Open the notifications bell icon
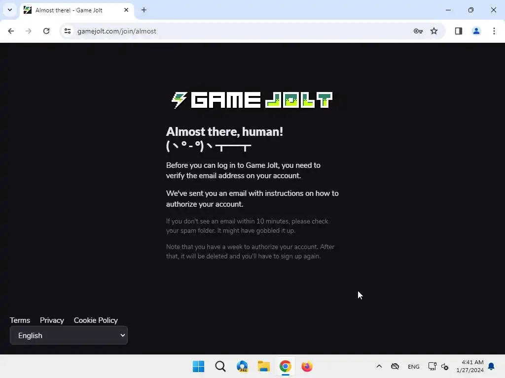Viewport: 505px width, 378px height. 491,366
